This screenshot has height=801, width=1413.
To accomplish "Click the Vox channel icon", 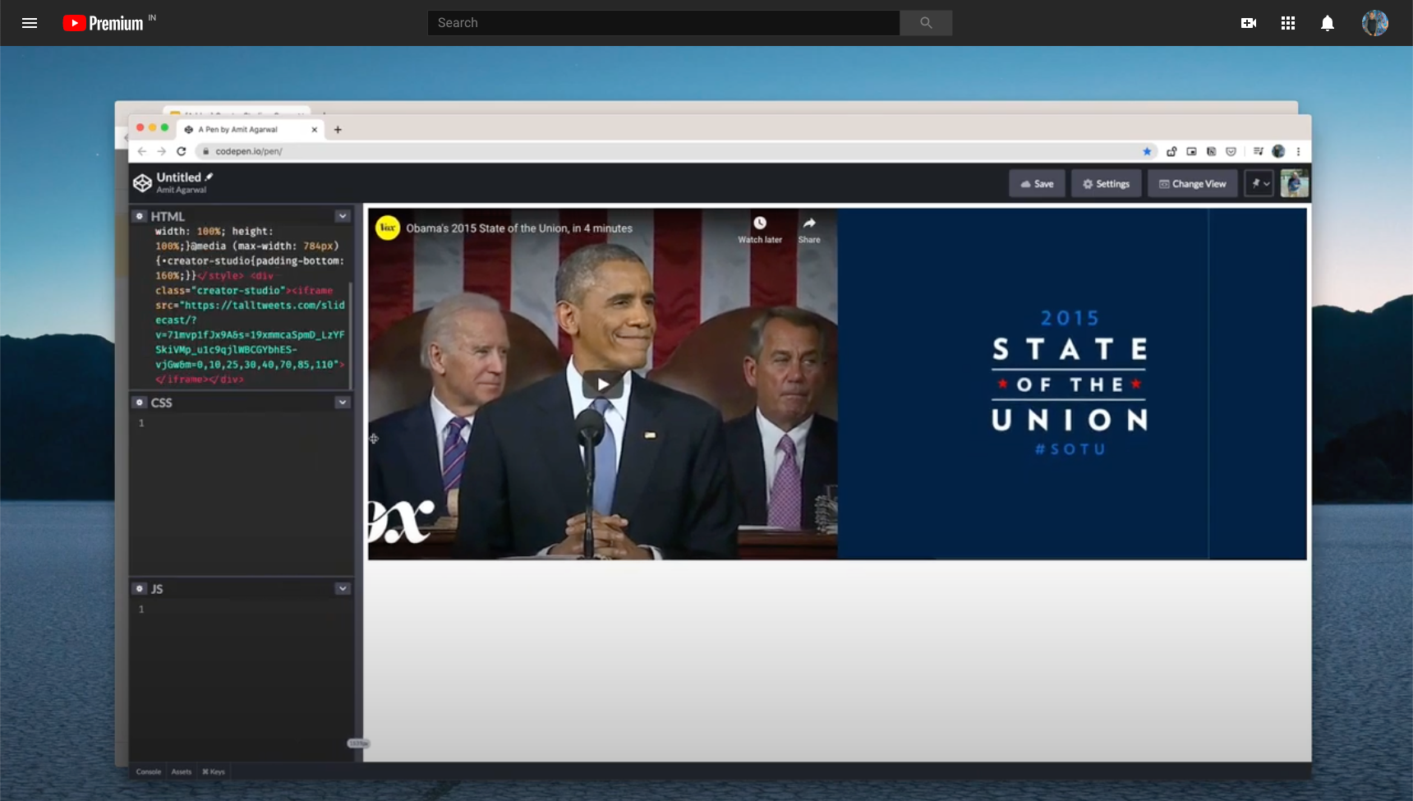I will (x=388, y=228).
